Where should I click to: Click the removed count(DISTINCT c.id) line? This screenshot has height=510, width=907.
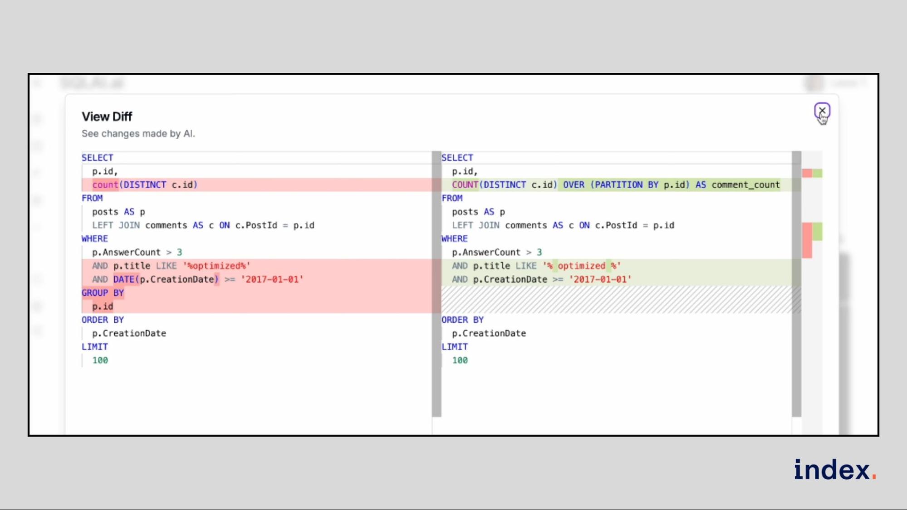(145, 185)
